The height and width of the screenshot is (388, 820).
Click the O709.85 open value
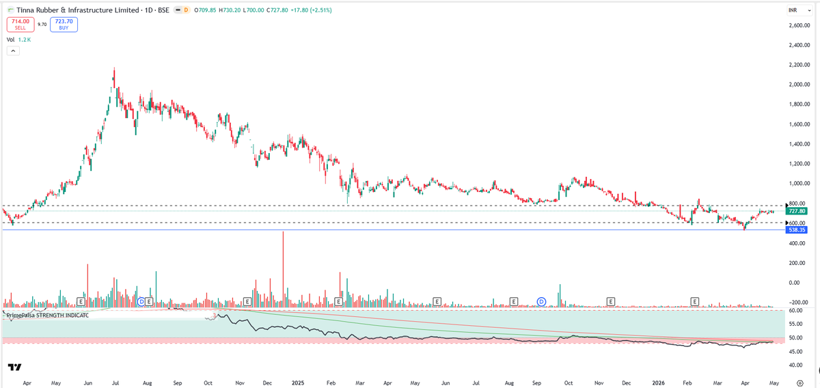click(205, 10)
